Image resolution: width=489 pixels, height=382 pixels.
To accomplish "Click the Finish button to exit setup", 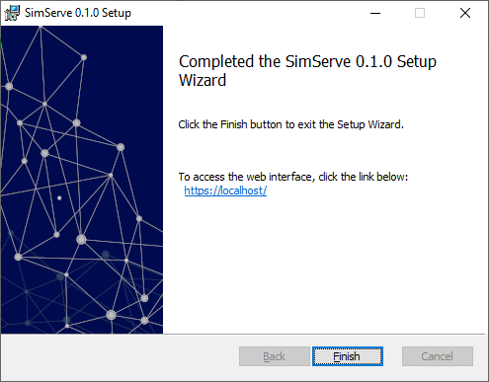I will (x=348, y=356).
